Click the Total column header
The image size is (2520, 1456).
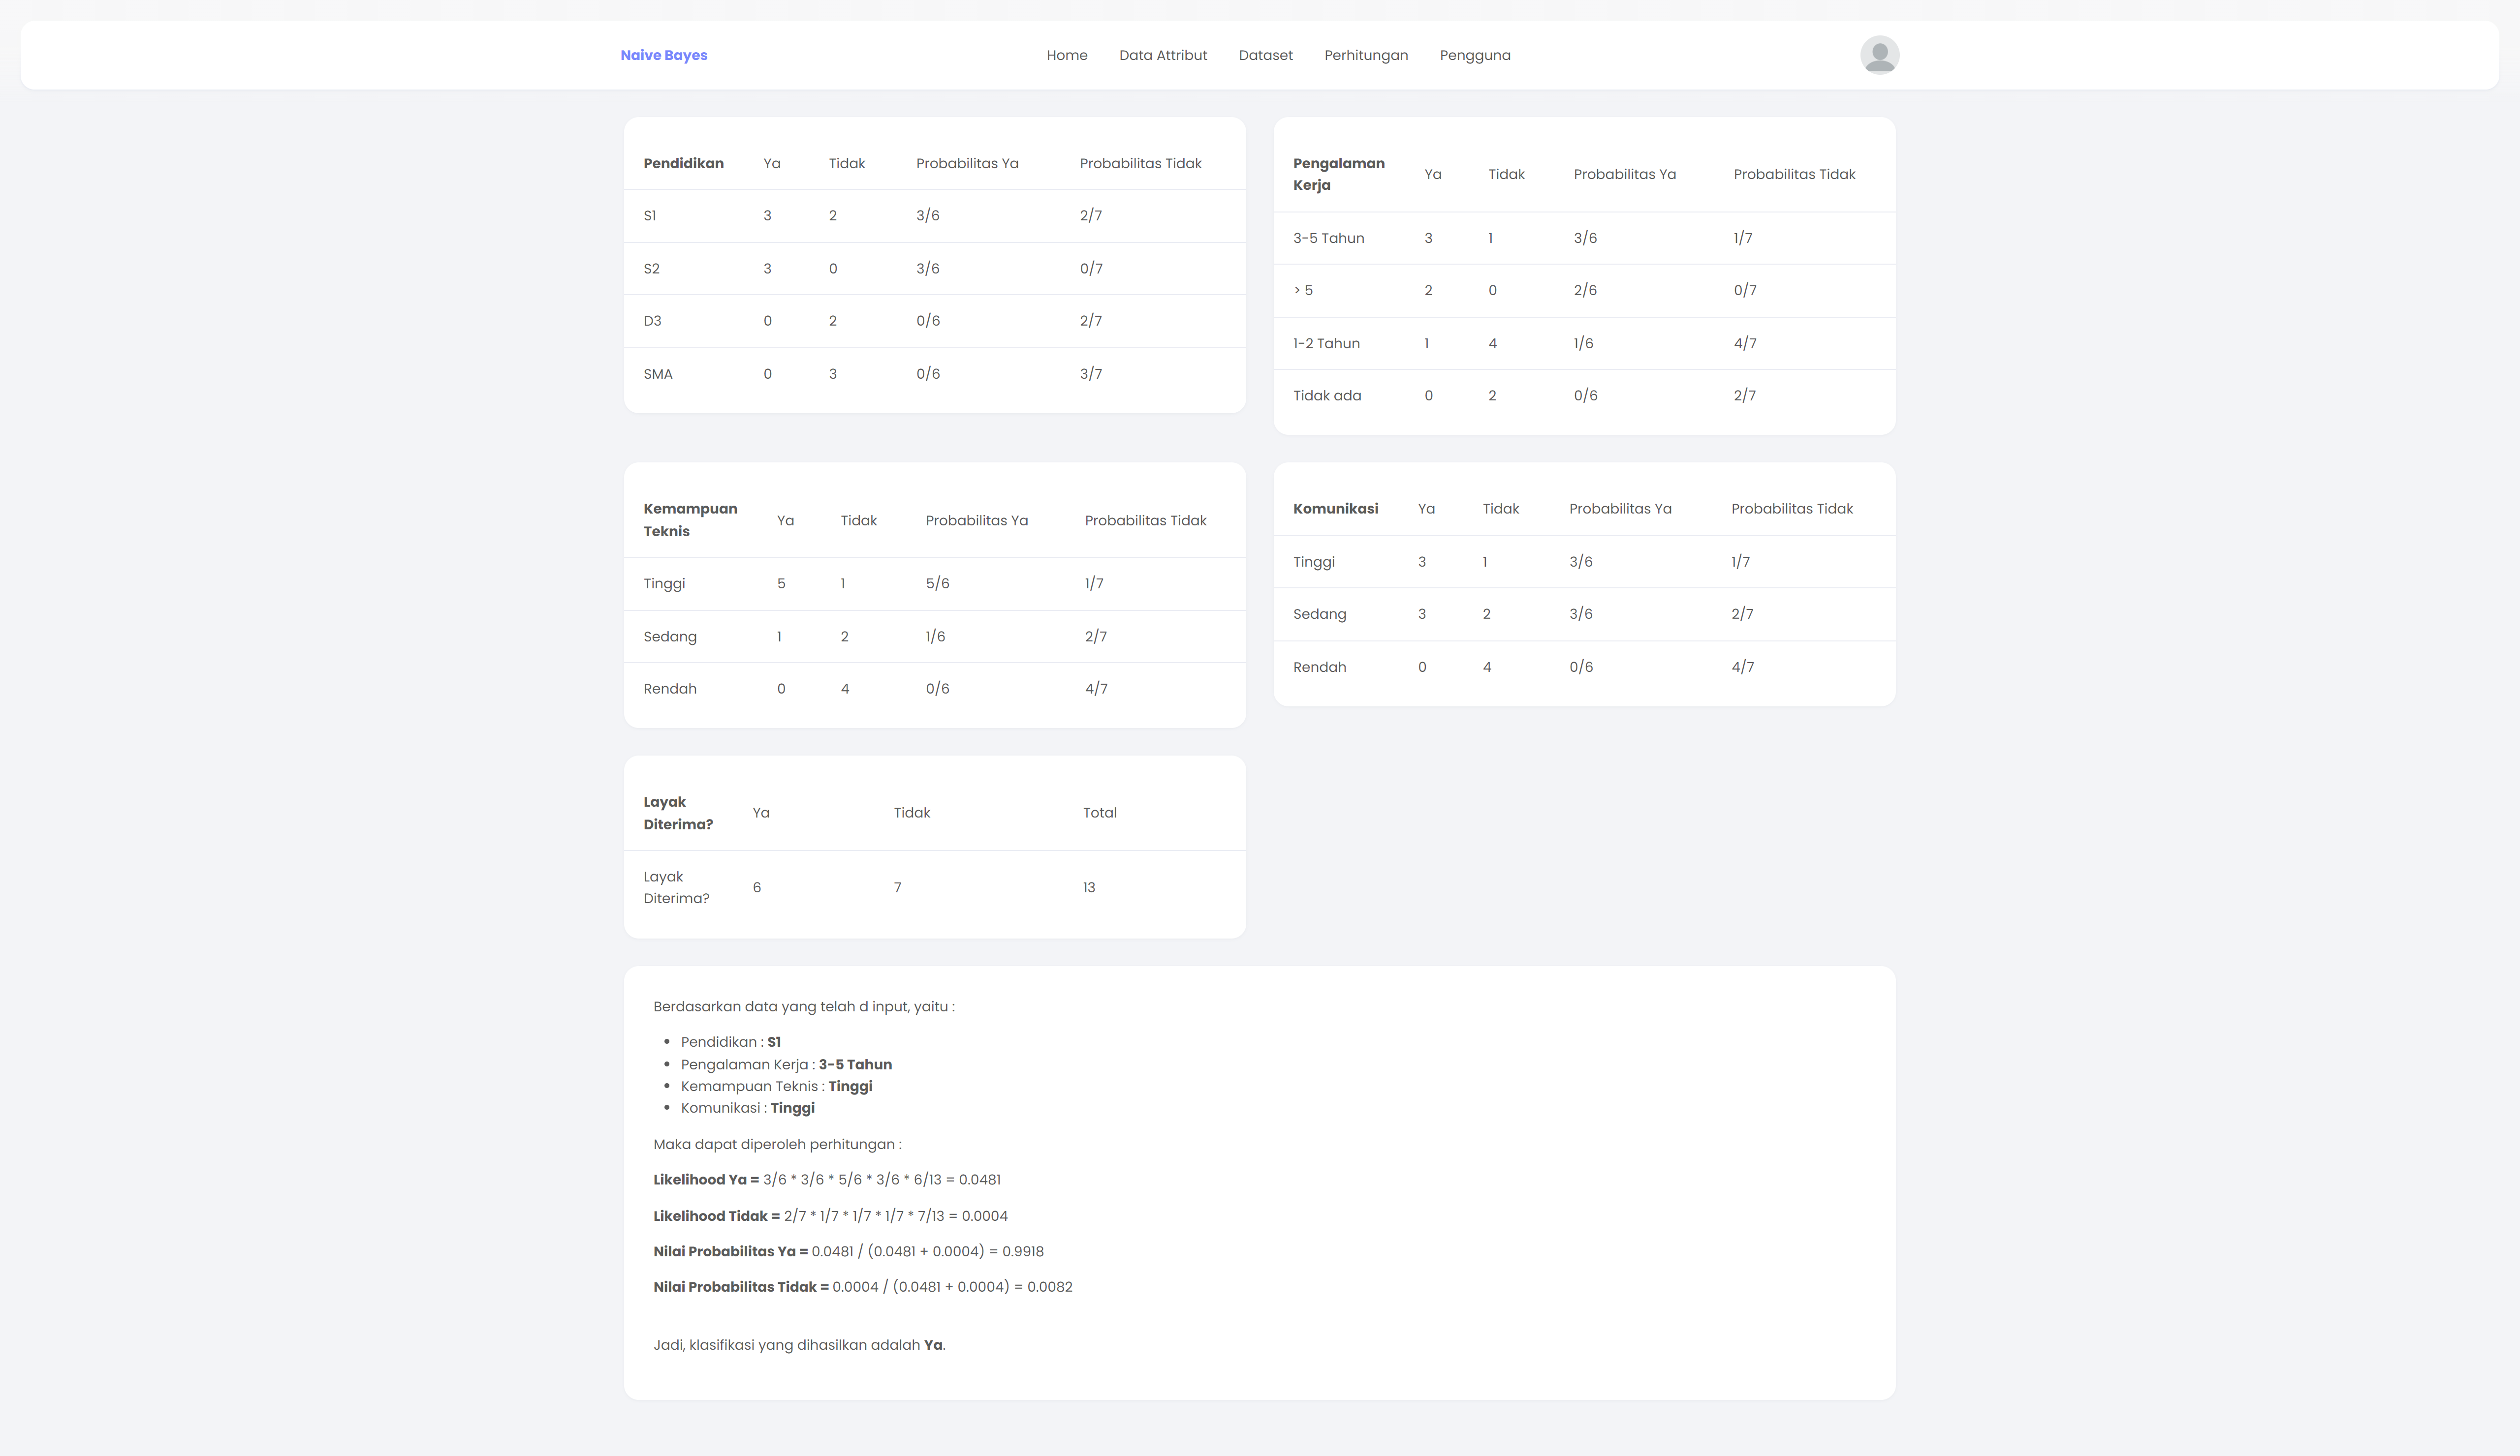[1099, 814]
